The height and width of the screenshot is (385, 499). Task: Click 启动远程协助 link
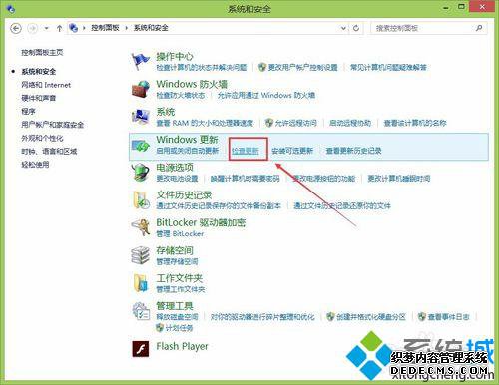(350, 123)
